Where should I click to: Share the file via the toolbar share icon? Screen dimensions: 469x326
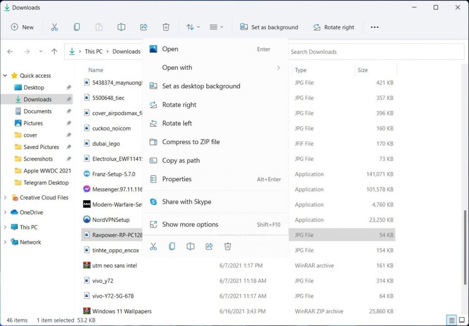143,27
